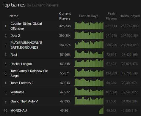Click the PUBG 30-day bar chart
The image size is (141, 116).
89,45
